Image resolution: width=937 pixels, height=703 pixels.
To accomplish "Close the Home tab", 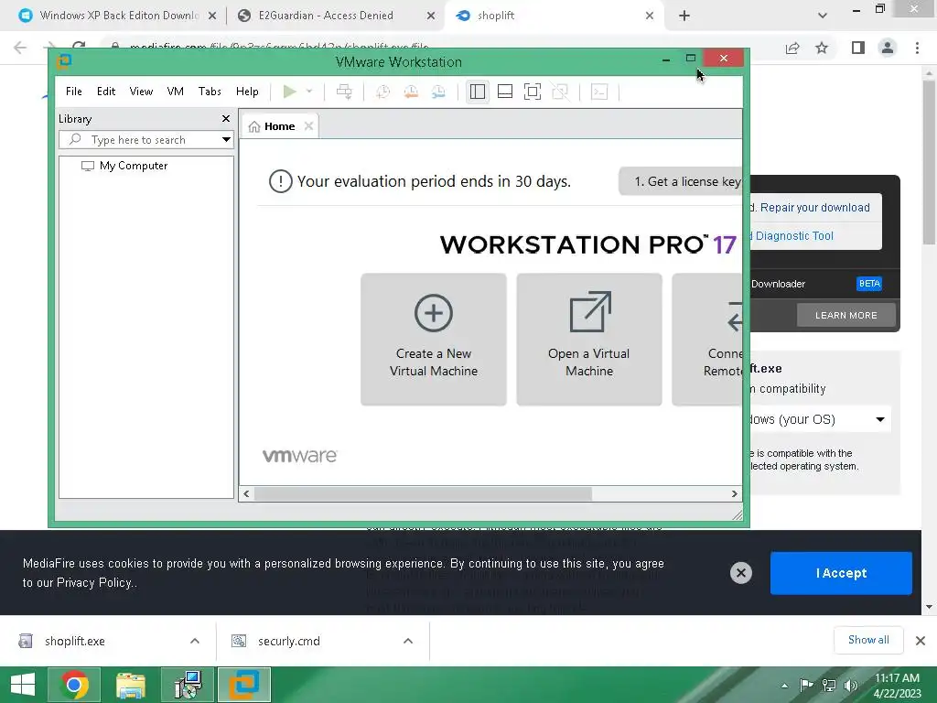I will [308, 126].
